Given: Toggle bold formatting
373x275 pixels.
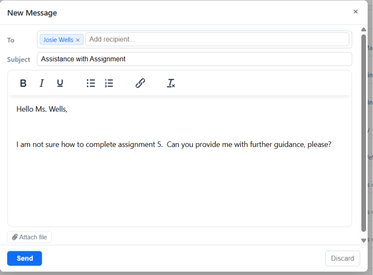Looking at the screenshot, I should 23,83.
